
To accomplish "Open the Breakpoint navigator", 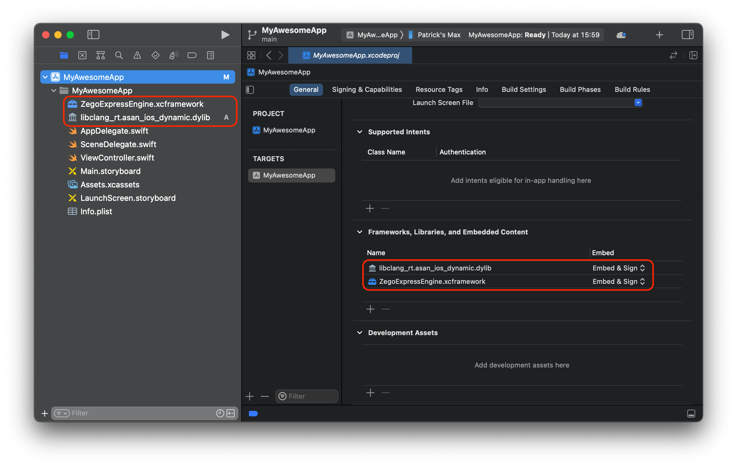I will (192, 55).
